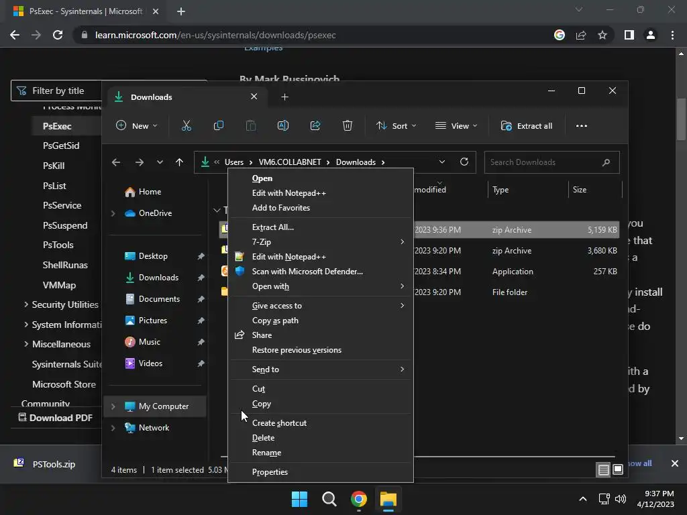Screen dimensions: 687x515
Task: Open recent locations dropdown arrow
Action: point(160,162)
